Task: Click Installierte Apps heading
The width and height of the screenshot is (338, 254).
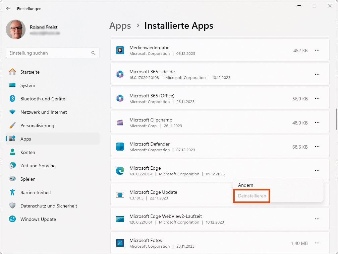Action: pos(179,26)
